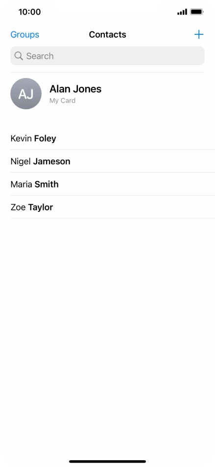Open Nigel Jameson's contact entry

(x=113, y=161)
